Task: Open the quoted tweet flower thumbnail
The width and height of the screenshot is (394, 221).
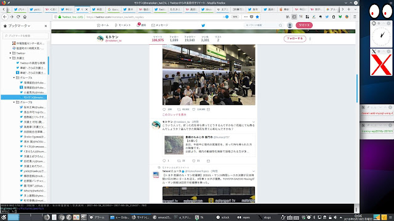Action: (x=174, y=145)
